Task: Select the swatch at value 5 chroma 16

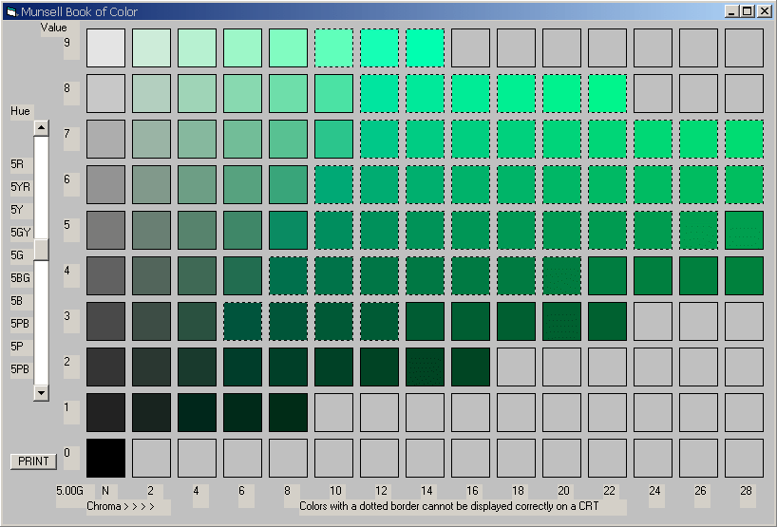Action: point(470,231)
